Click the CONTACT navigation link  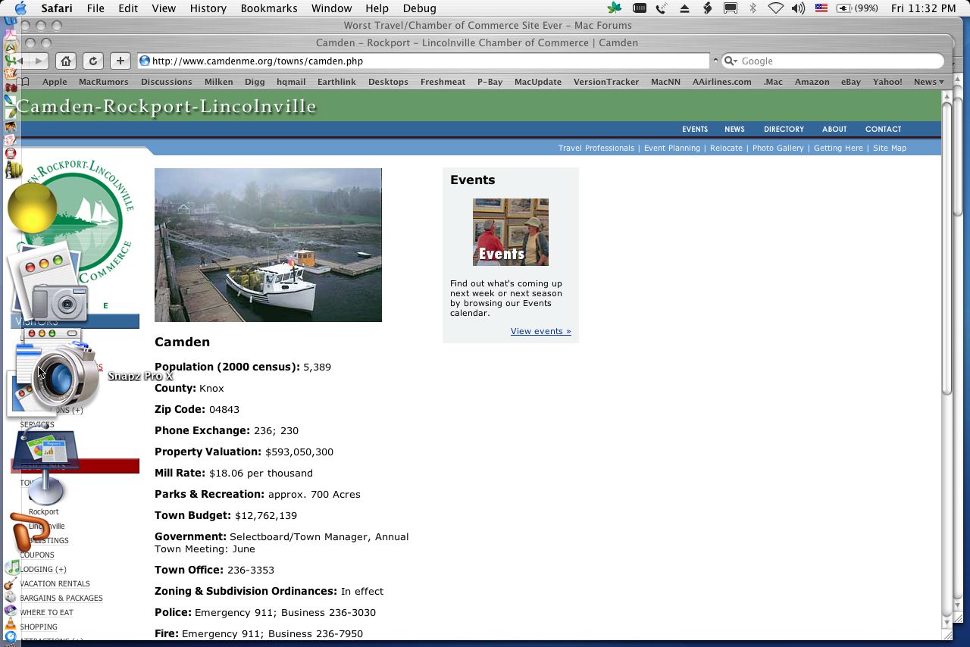(x=883, y=130)
